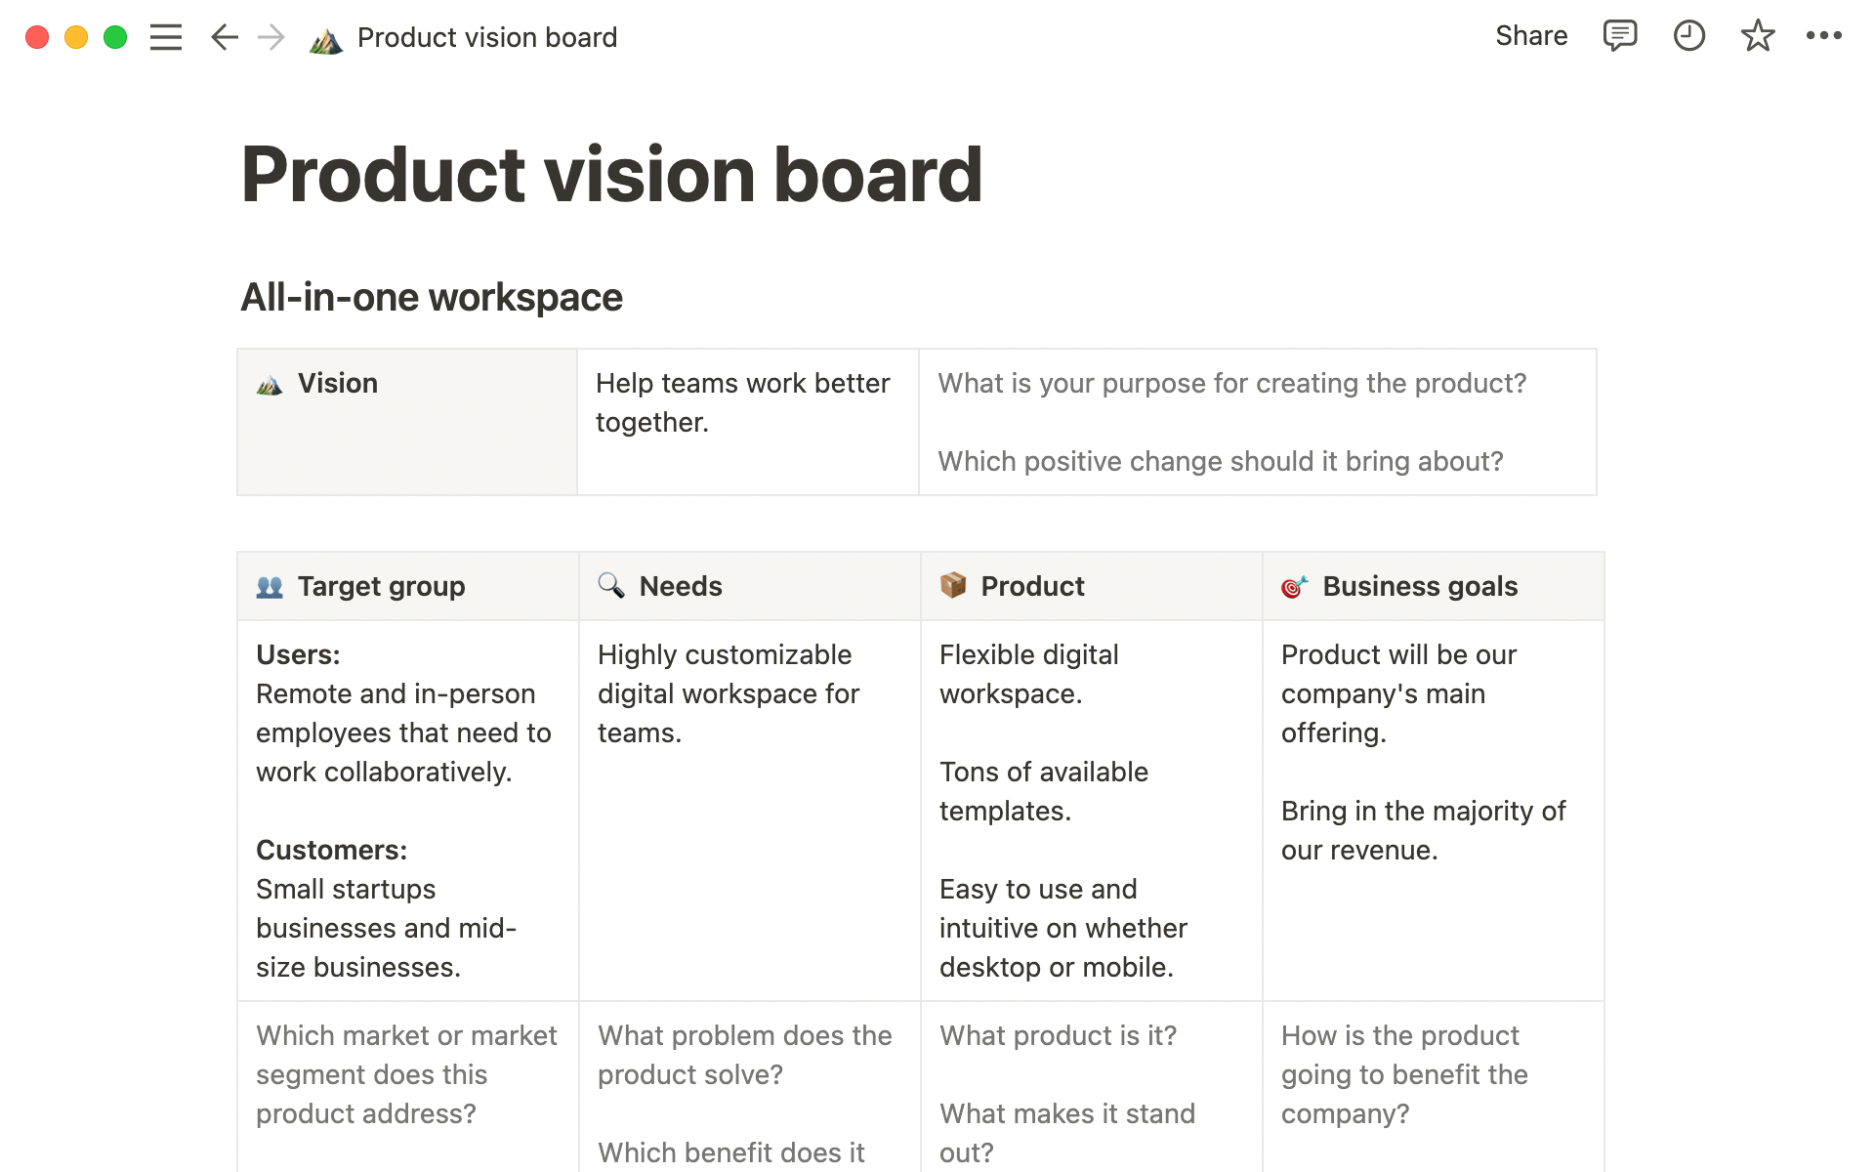Click the Bring in revenue business goal cell
Screen dimensions: 1875x1172
click(1423, 830)
